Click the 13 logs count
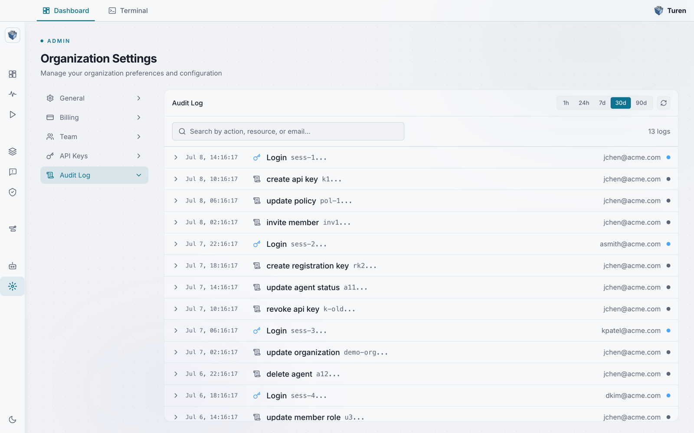 click(x=659, y=131)
